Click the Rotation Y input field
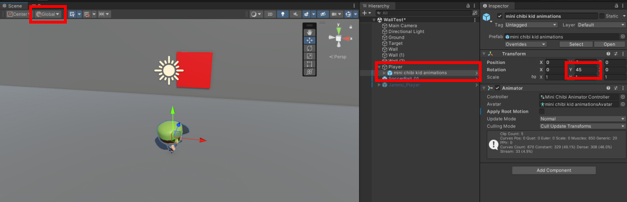 click(586, 70)
